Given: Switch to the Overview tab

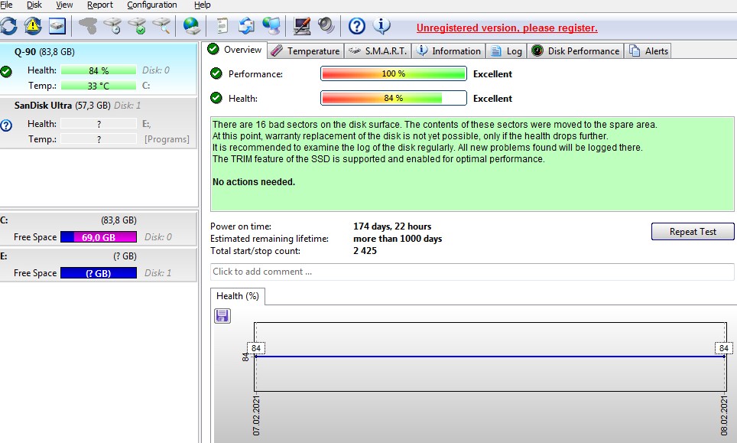Looking at the screenshot, I should click(x=235, y=50).
